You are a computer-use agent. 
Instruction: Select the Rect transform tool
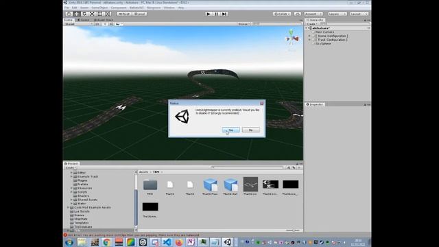[100, 14]
